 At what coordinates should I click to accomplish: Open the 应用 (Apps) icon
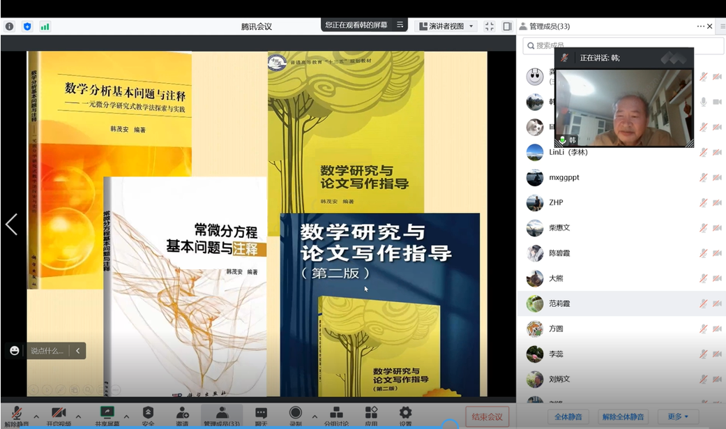(x=371, y=414)
